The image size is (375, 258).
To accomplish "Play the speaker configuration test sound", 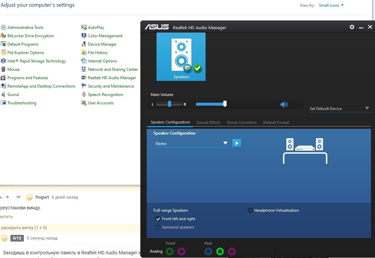I will coord(237,144).
